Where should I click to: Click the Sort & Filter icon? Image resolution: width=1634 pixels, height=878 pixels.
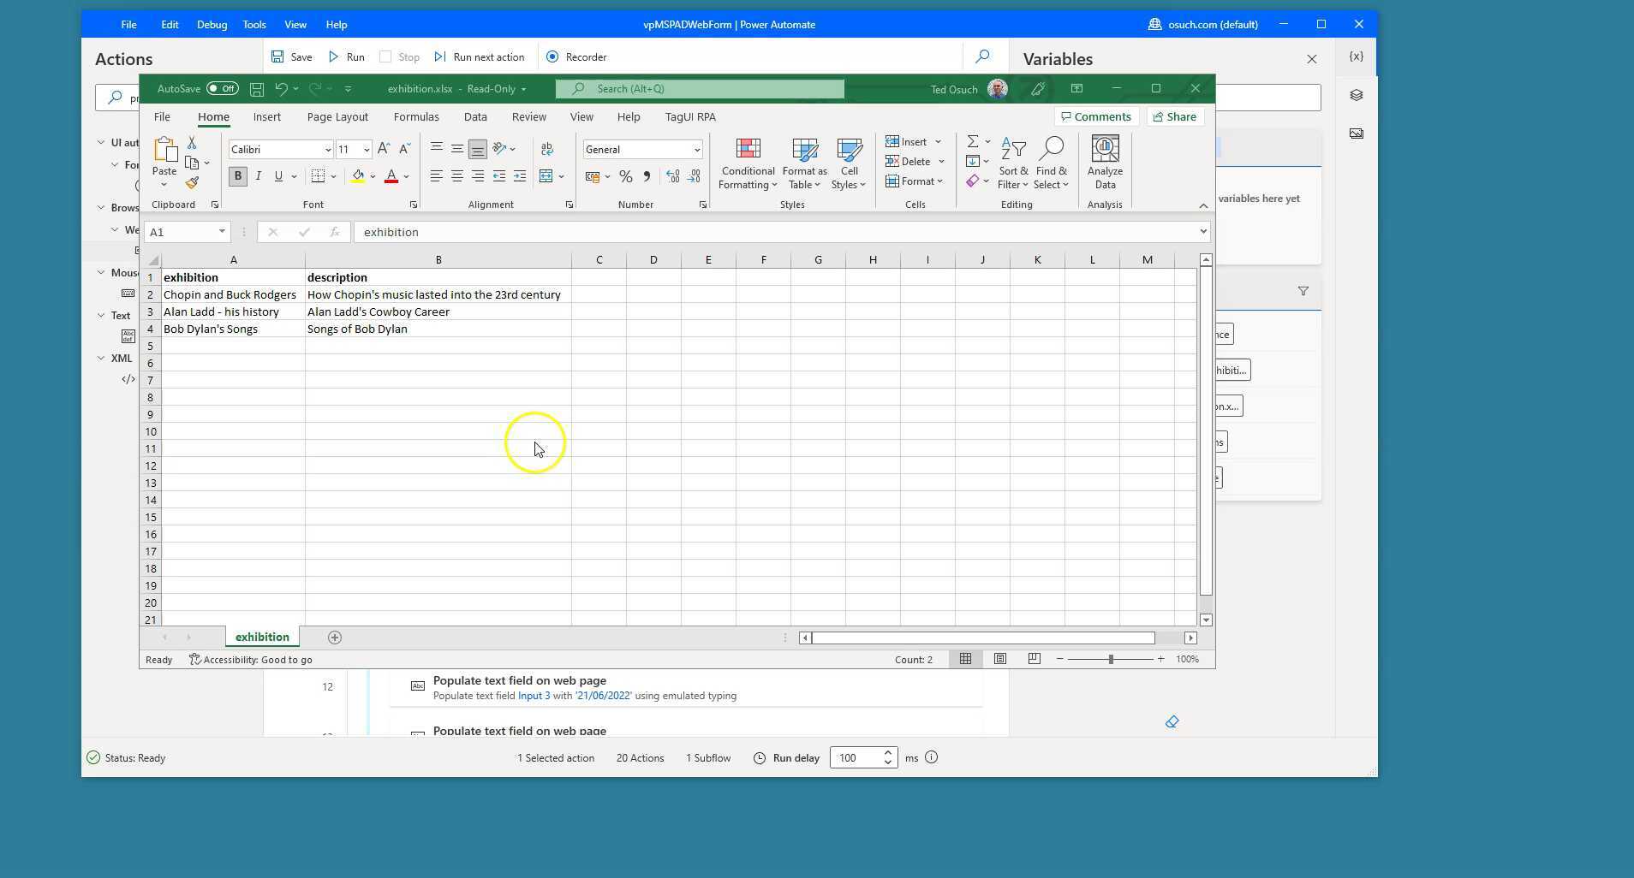tap(1013, 163)
